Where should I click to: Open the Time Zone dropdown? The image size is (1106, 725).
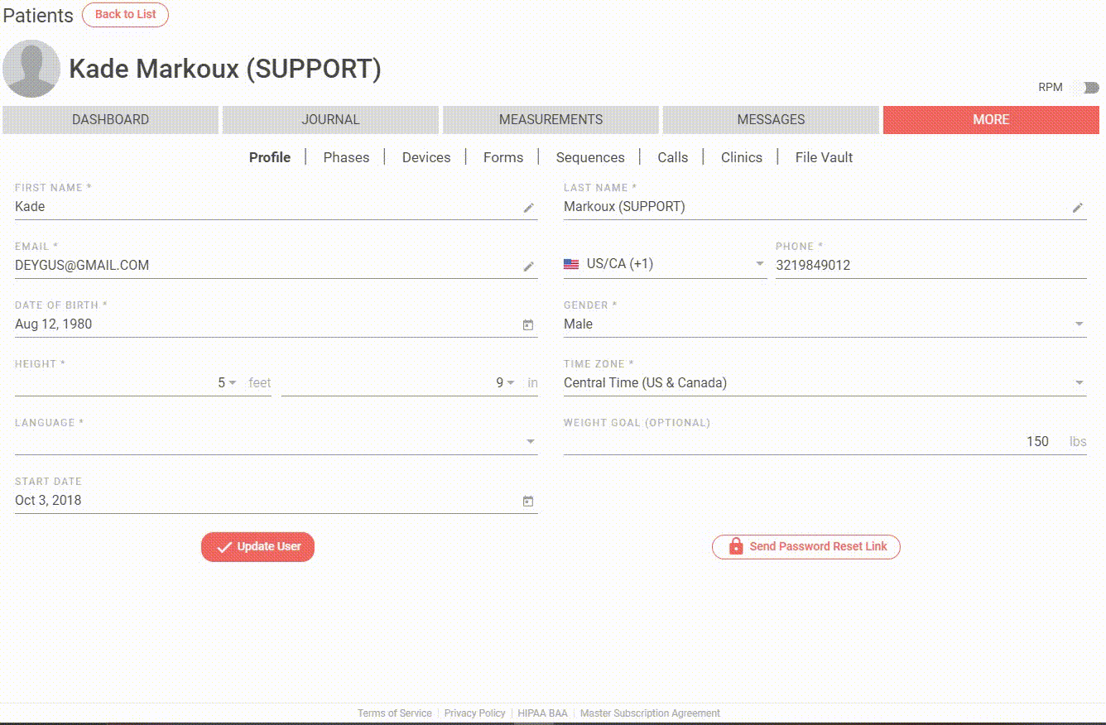(1079, 383)
